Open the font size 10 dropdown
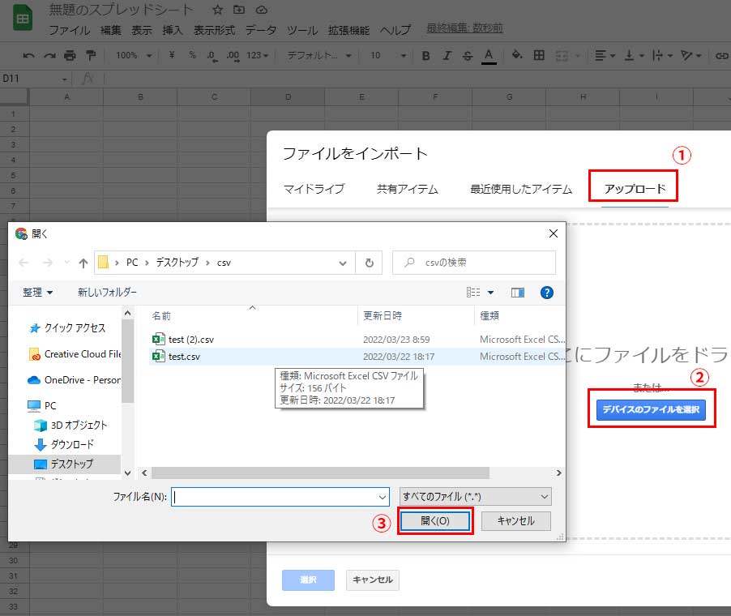The height and width of the screenshot is (616, 731). (x=388, y=55)
